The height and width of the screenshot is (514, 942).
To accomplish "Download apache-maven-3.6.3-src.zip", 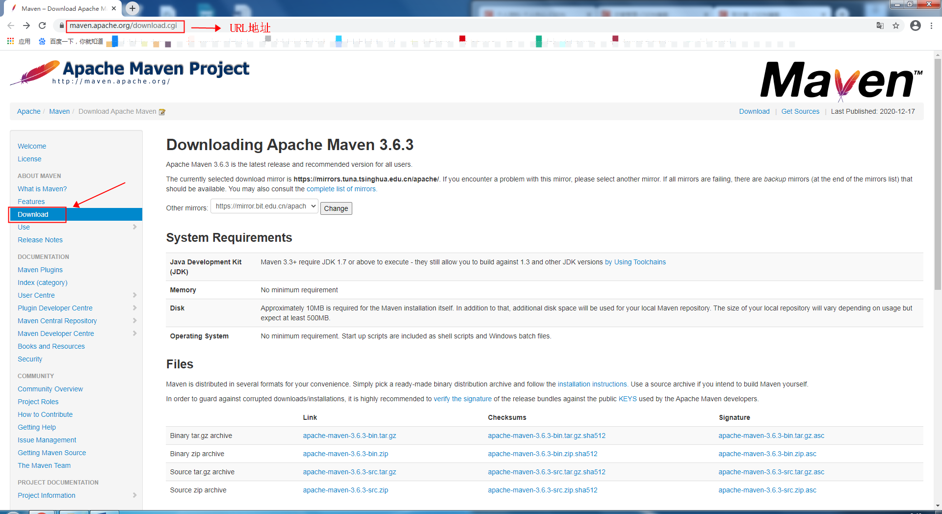I will (x=345, y=490).
